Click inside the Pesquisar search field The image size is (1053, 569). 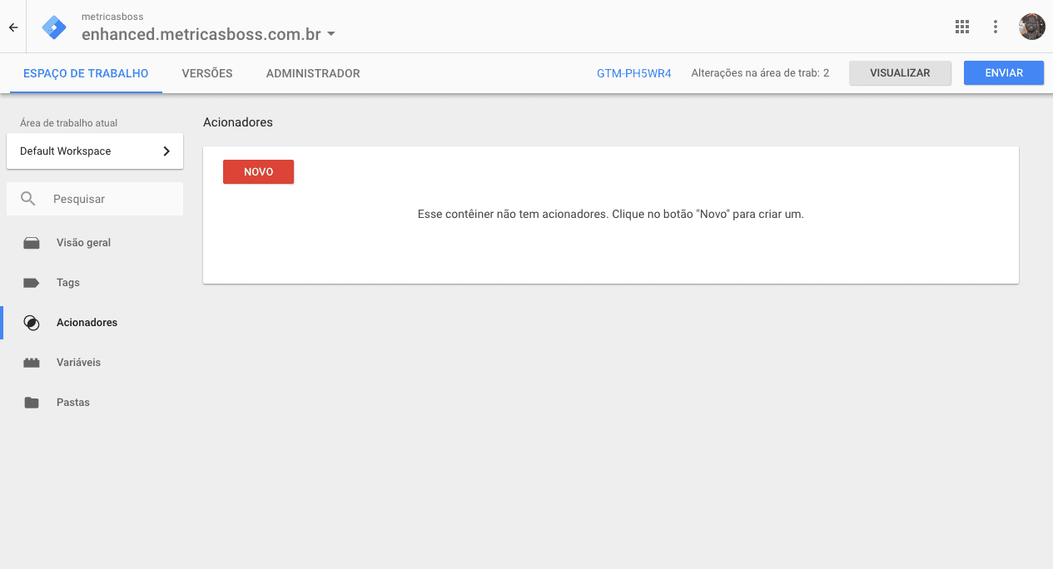point(100,199)
